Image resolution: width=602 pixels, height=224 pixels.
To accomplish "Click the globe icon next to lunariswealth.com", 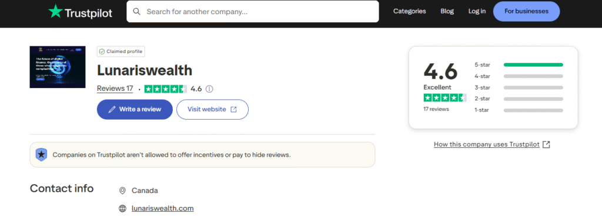I will [122, 209].
